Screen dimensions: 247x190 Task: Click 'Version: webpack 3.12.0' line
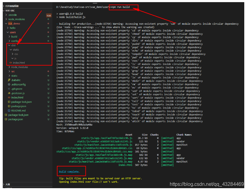[x=72, y=128]
